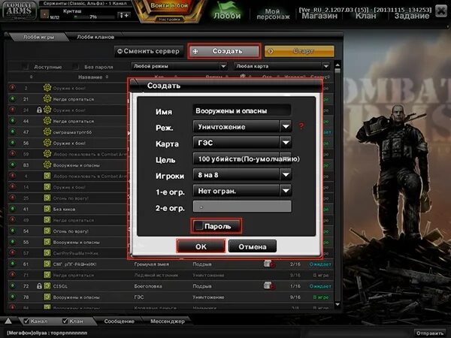Open Настройки under battle button
The image size is (451, 338).
coord(169,20)
